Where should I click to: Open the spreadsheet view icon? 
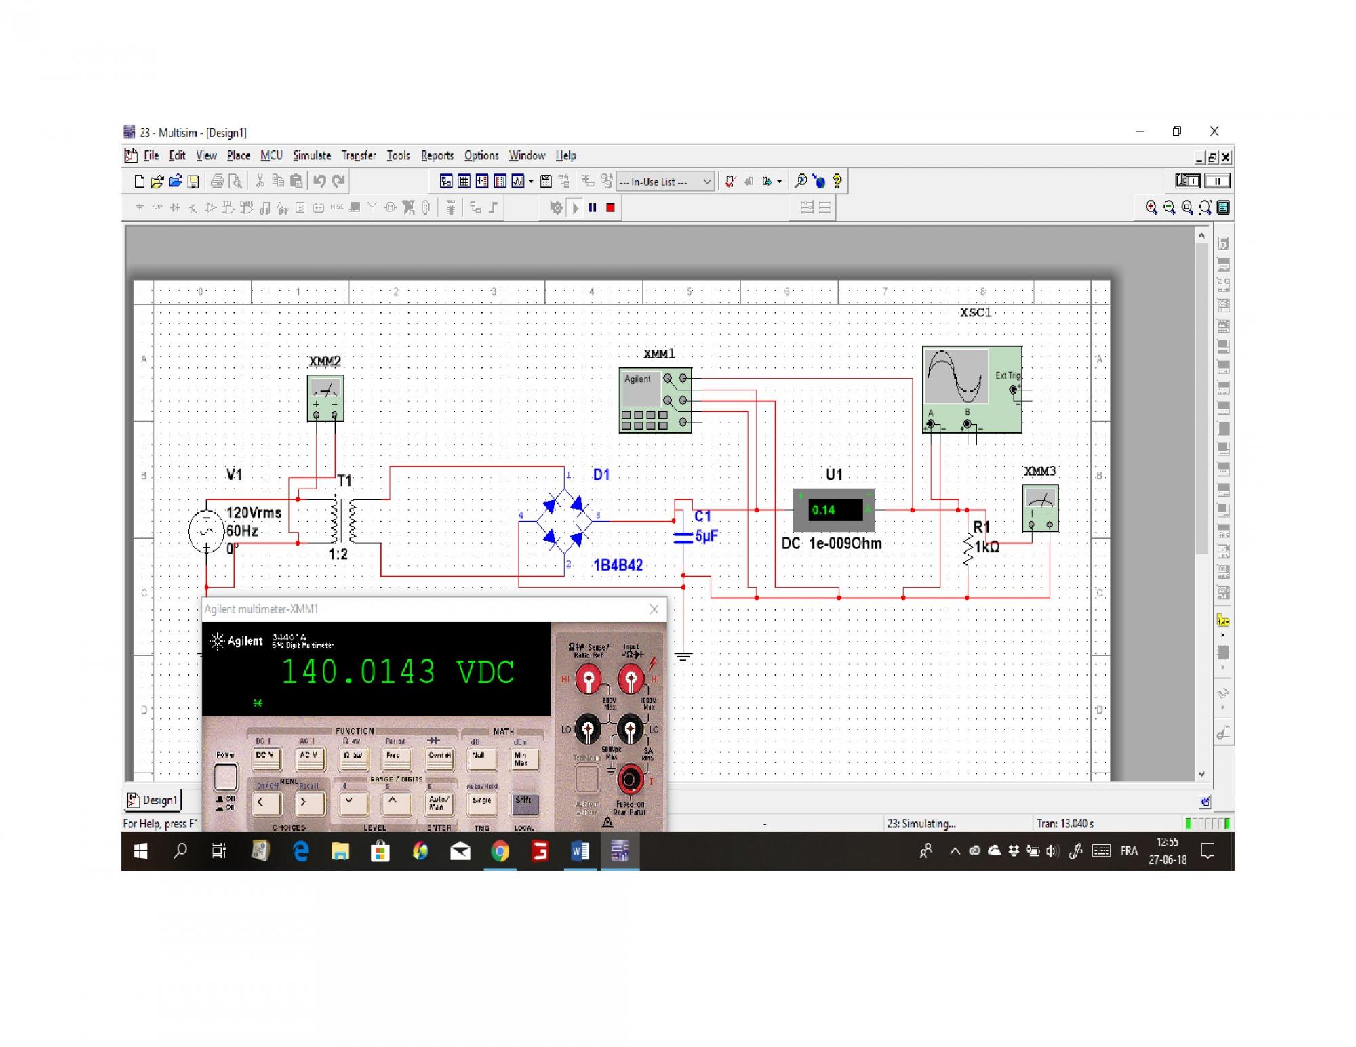pyautogui.click(x=464, y=181)
